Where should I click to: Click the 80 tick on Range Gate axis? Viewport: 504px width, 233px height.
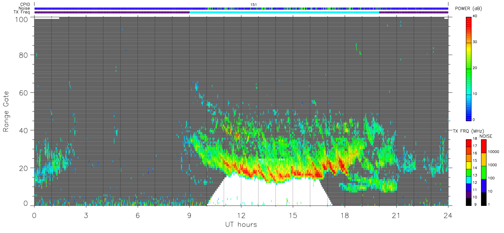pyautogui.click(x=24, y=55)
